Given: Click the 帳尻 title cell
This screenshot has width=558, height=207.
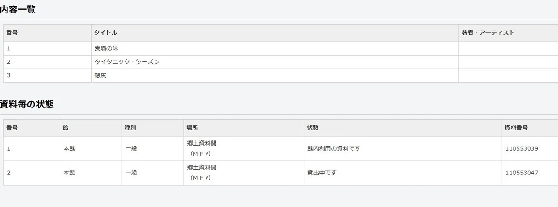Looking at the screenshot, I should pyautogui.click(x=275, y=75).
